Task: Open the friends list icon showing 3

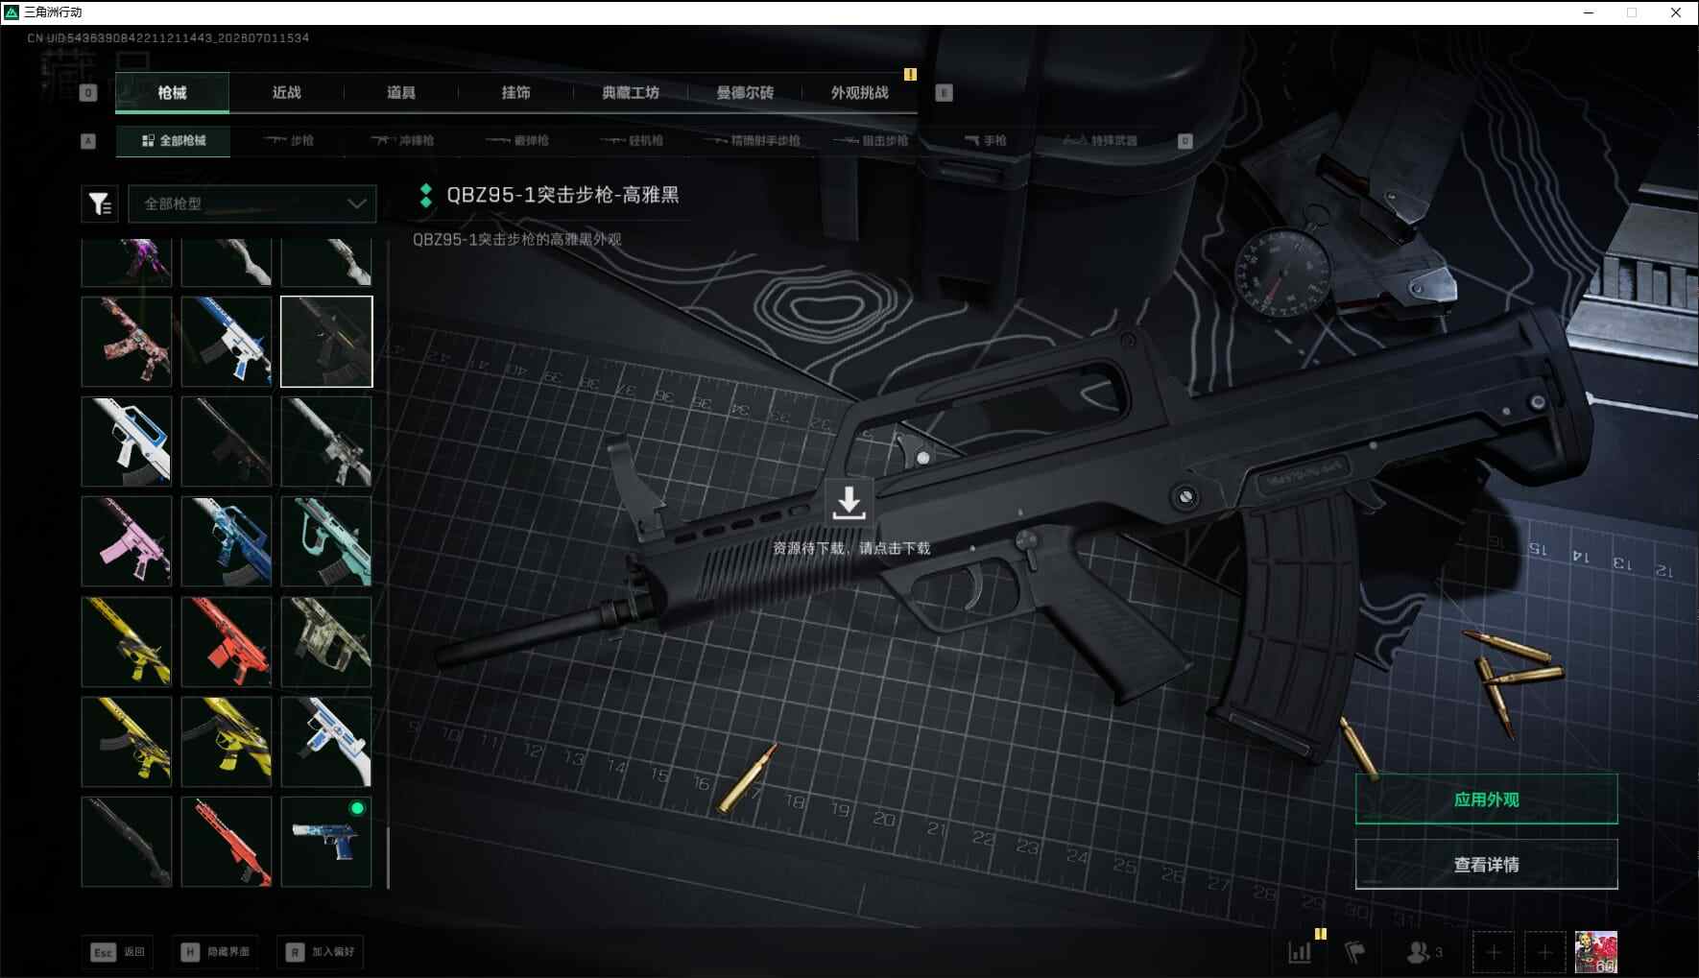Action: pyautogui.click(x=1424, y=952)
